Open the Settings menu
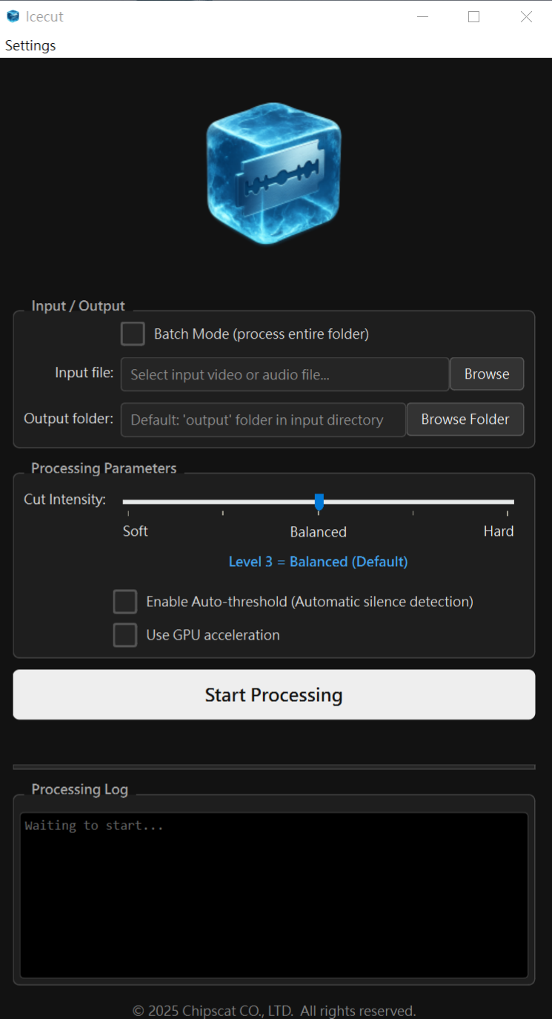The height and width of the screenshot is (1019, 552). (30, 45)
